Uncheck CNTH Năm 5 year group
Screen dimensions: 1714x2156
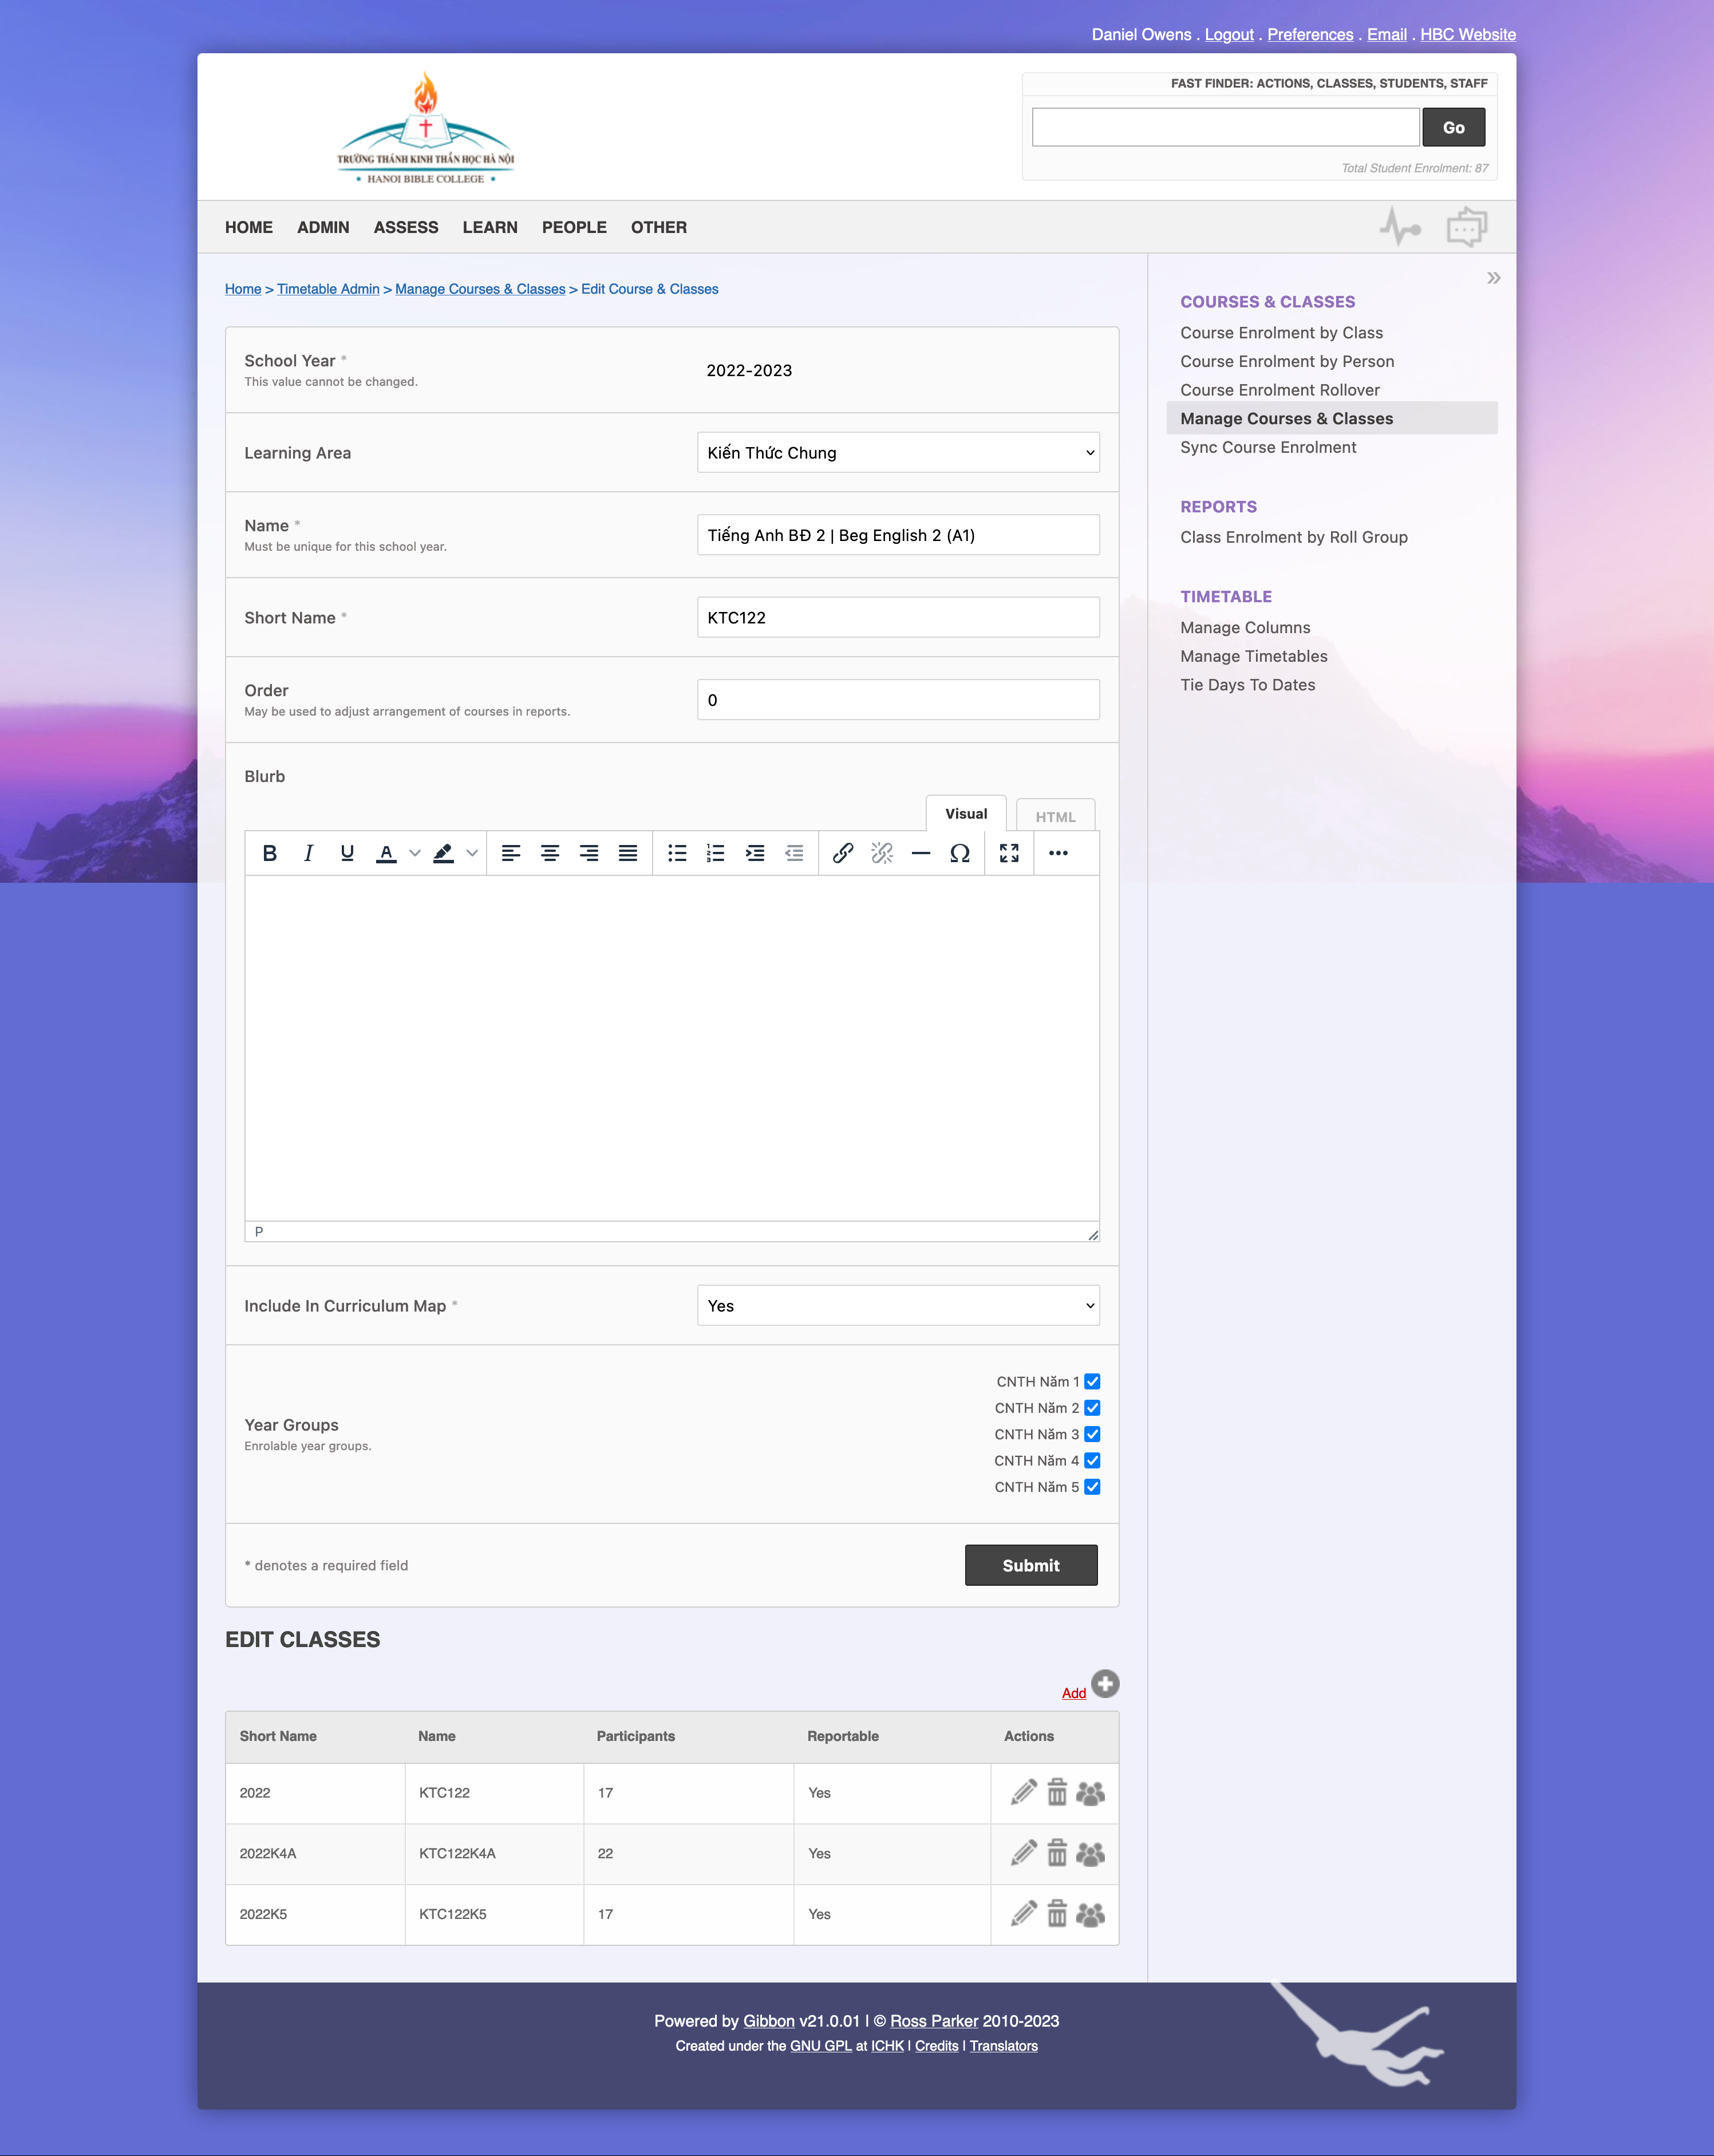coord(1092,1487)
